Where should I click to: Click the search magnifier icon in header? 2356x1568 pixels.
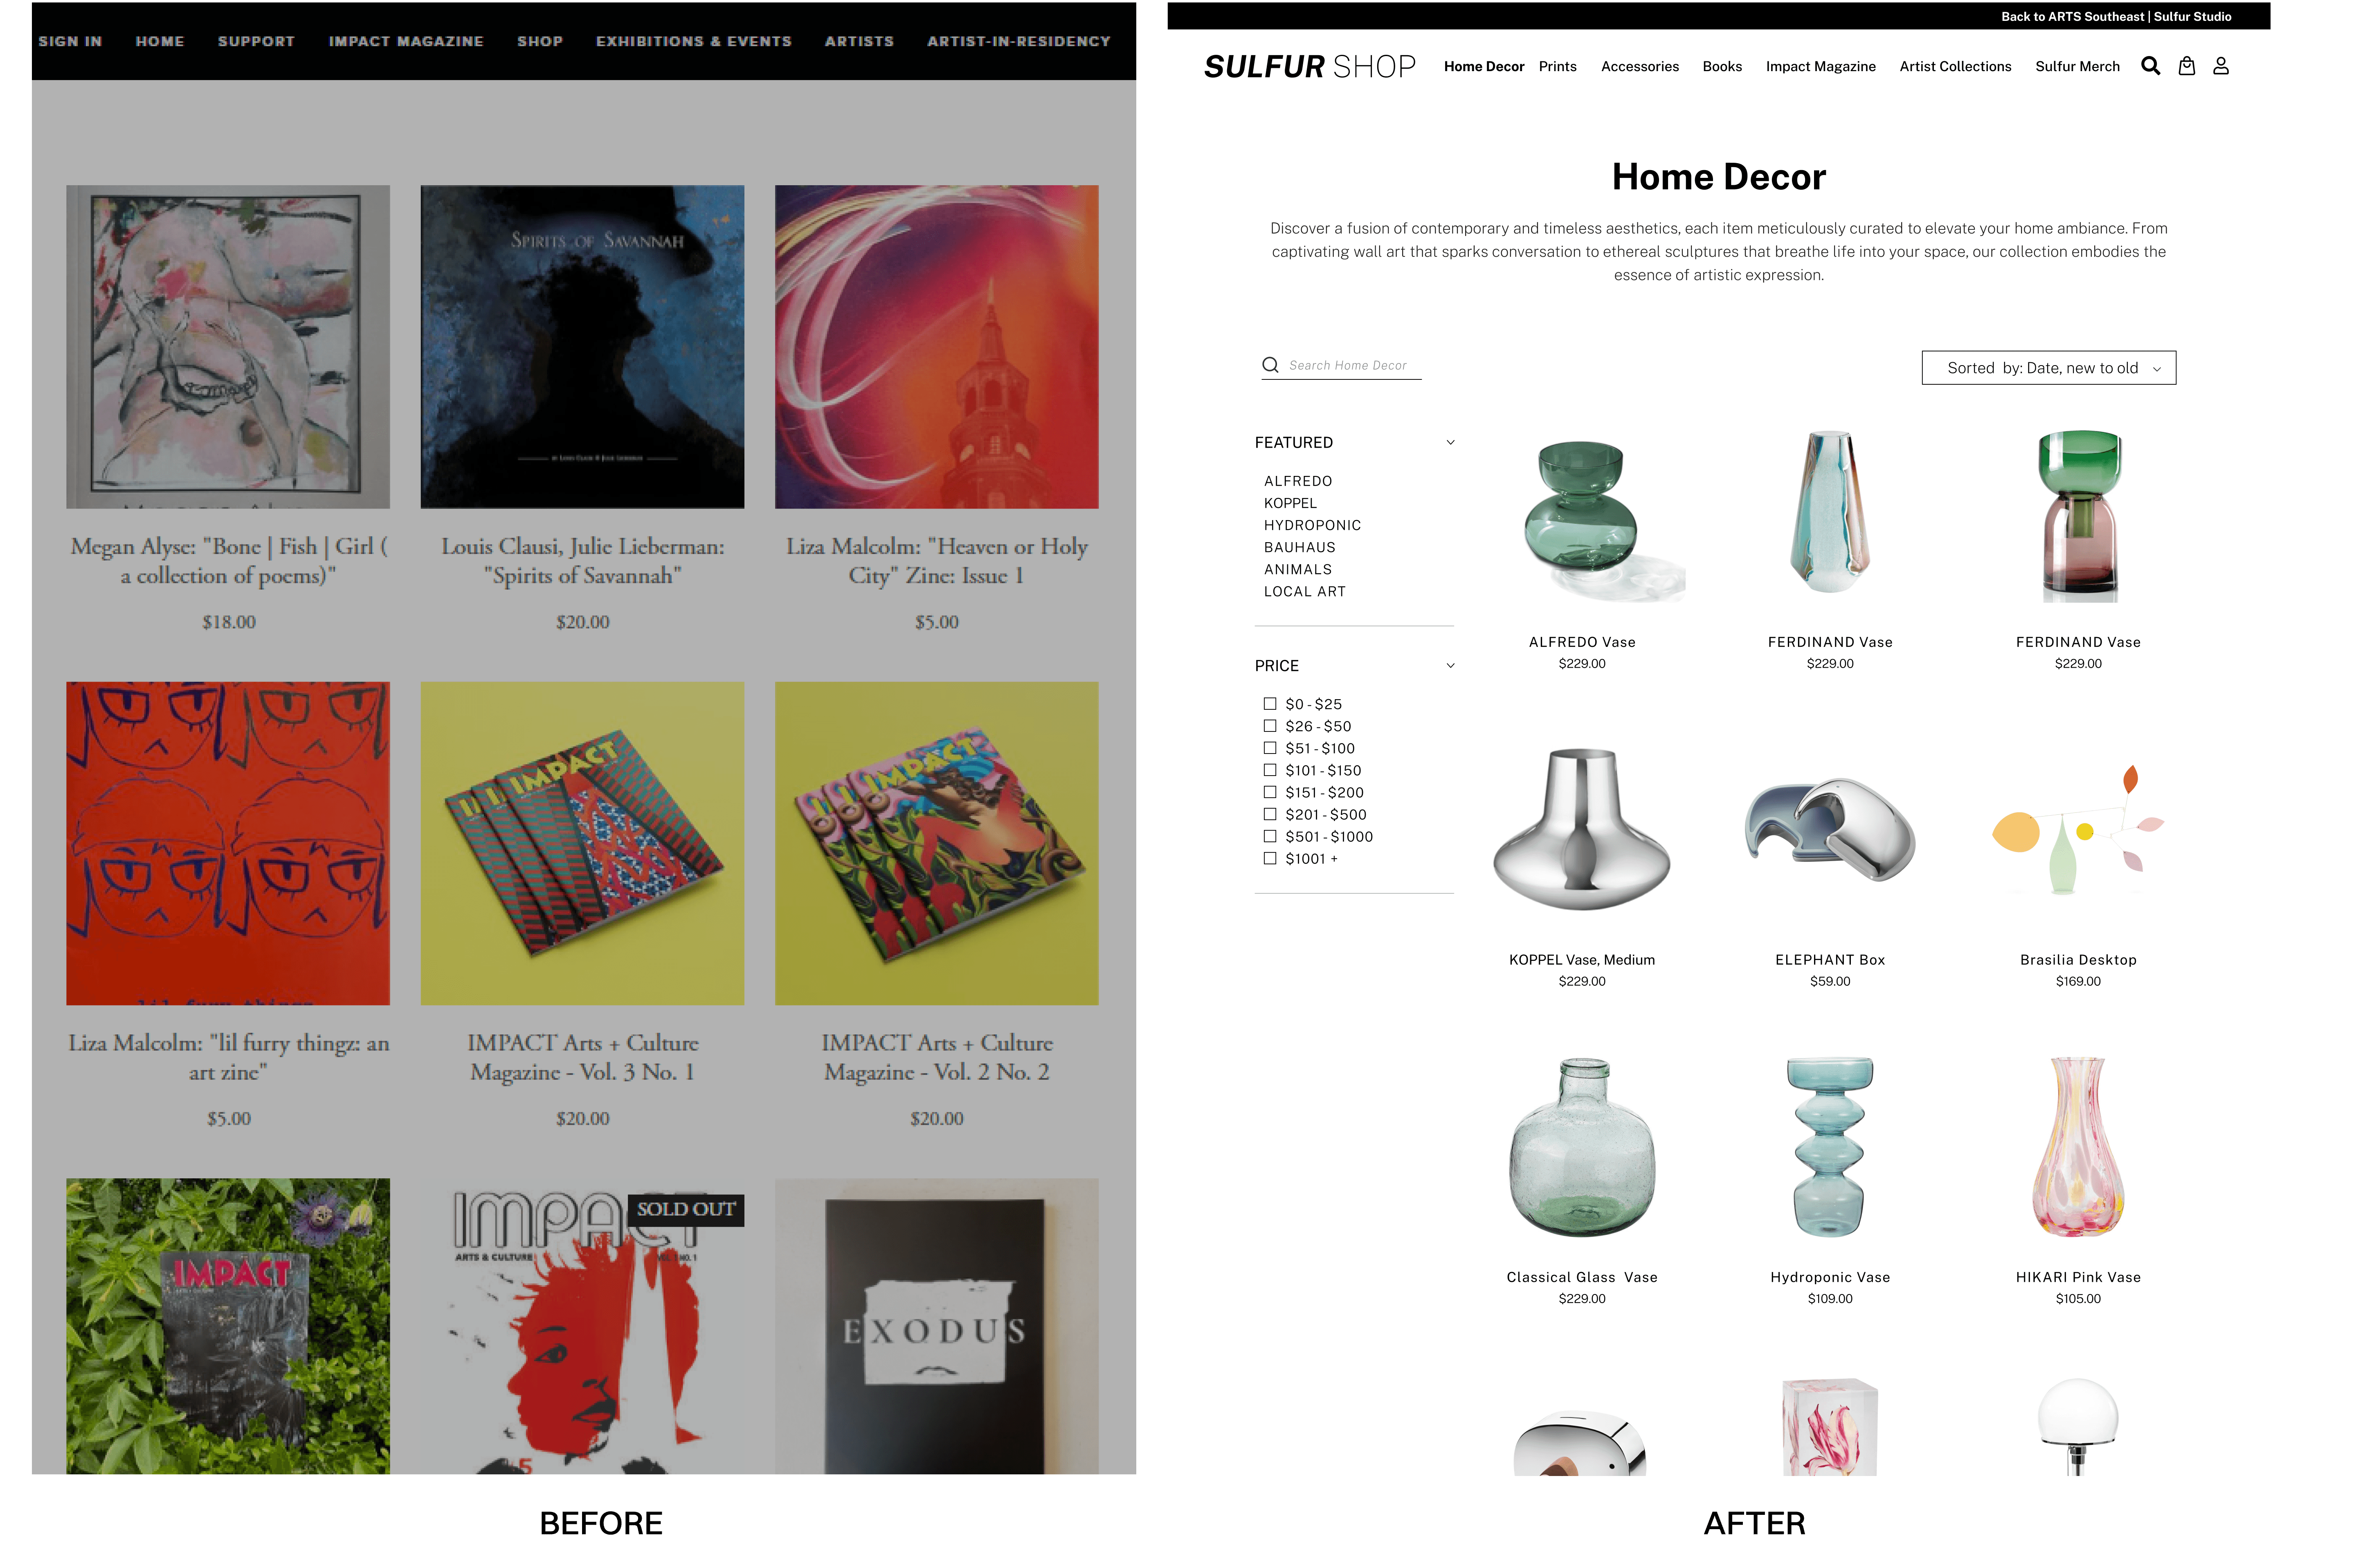(2150, 66)
